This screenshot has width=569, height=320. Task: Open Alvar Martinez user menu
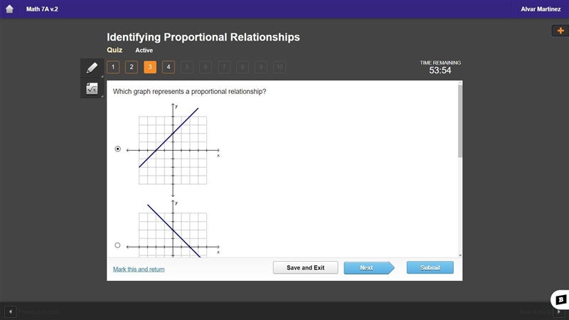click(x=541, y=9)
